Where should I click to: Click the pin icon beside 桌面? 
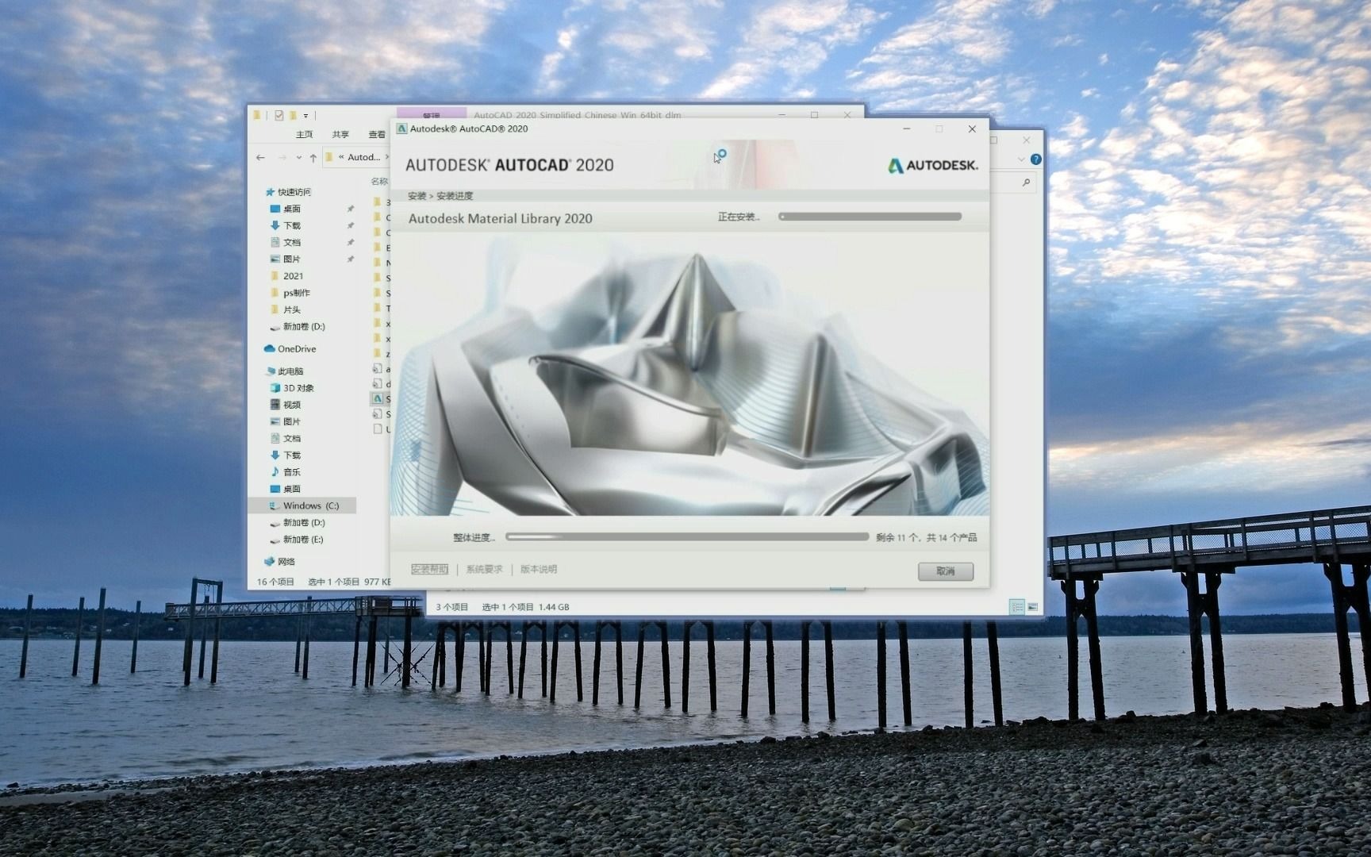[x=350, y=209]
